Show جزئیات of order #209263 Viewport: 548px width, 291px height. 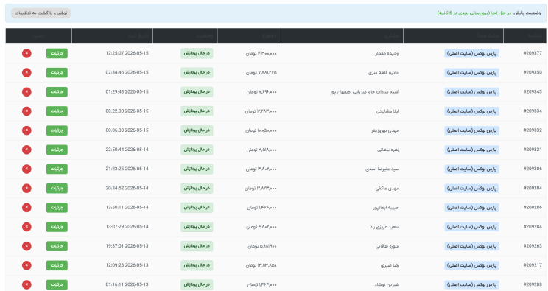57,246
